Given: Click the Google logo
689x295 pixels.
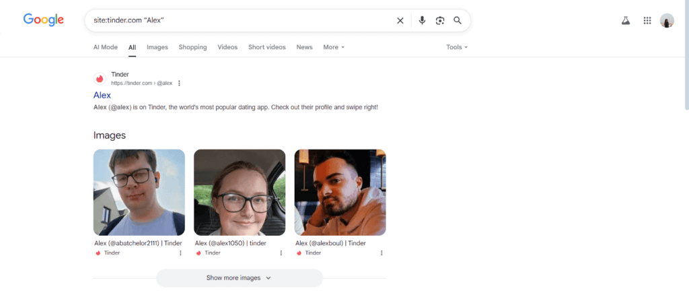Looking at the screenshot, I should (44, 20).
